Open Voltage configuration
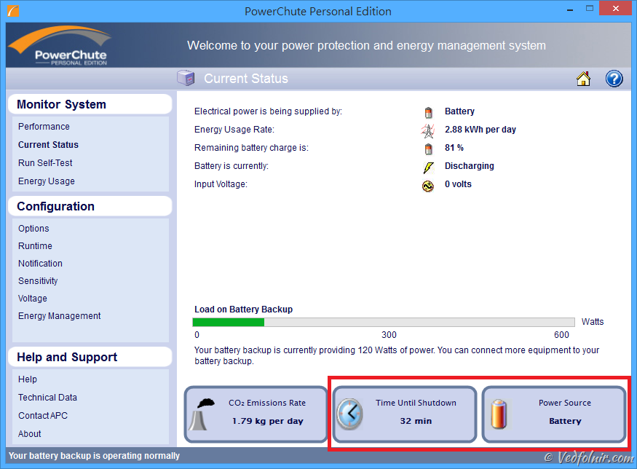Viewport: 637px width, 469px height. click(33, 299)
